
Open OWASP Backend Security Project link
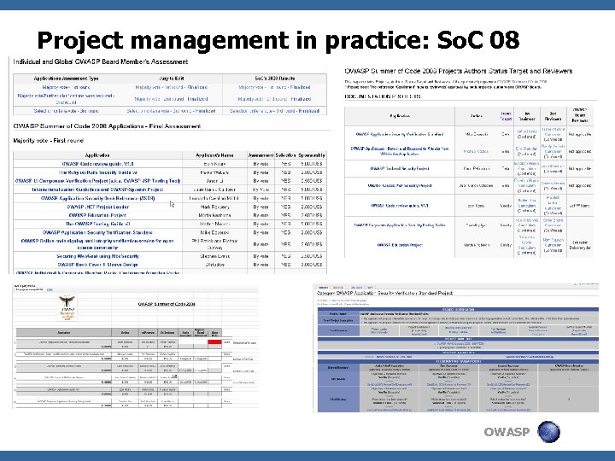(399, 168)
